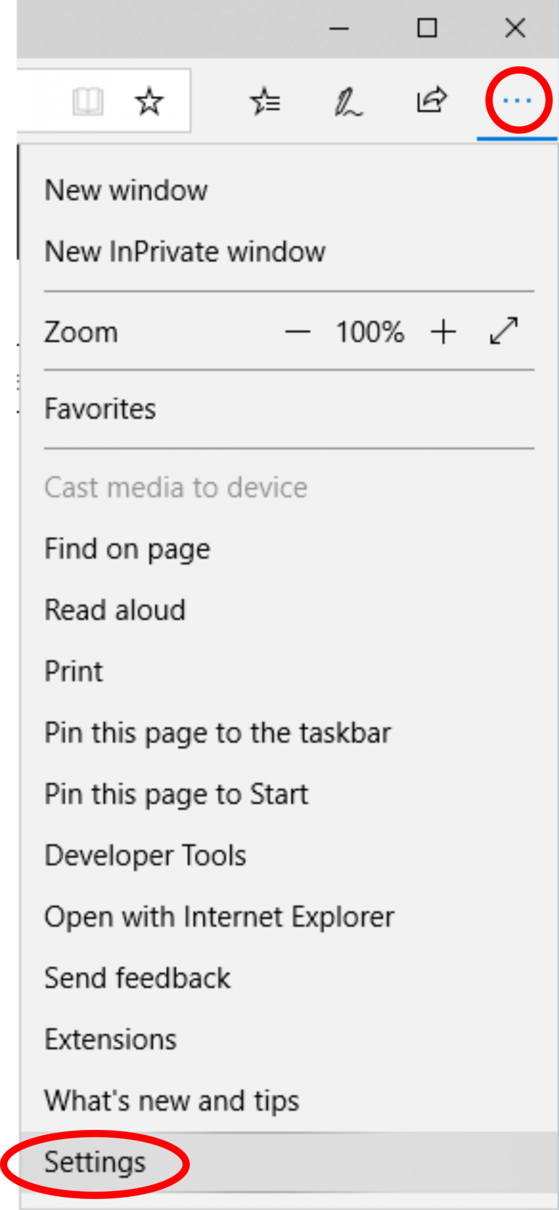Open Settings
This screenshot has height=1210, width=559.
94,1162
